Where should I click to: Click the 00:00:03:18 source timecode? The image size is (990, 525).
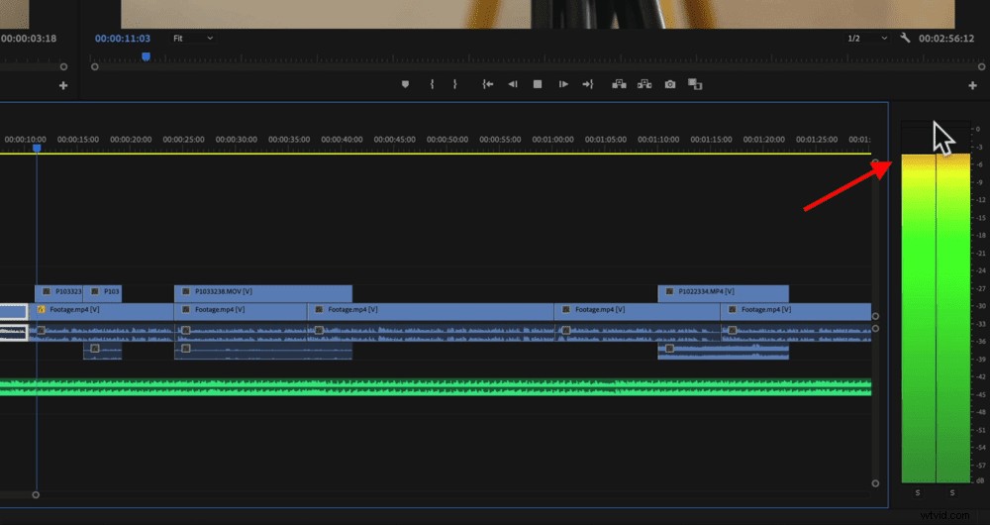coord(28,38)
